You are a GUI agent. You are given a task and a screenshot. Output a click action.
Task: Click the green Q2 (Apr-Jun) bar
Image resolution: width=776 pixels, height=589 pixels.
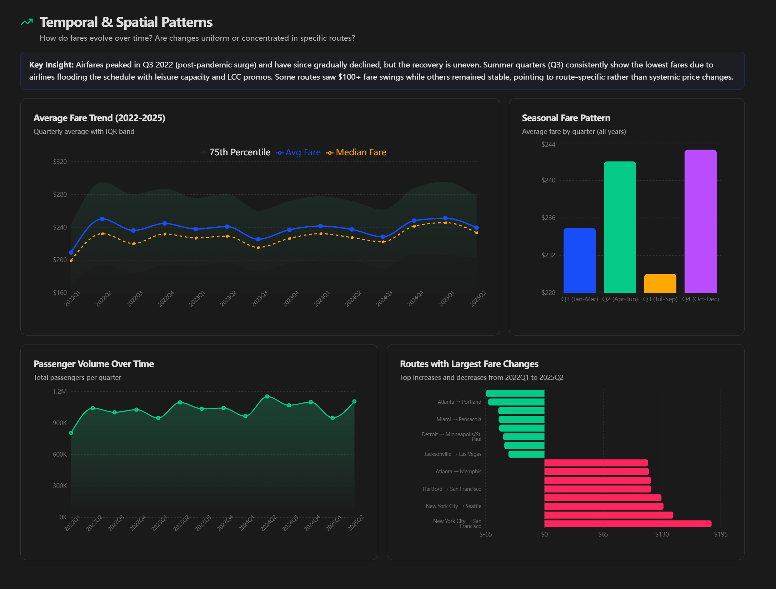(x=620, y=227)
